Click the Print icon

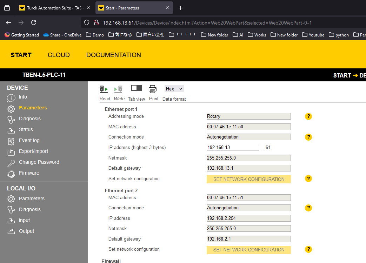[153, 89]
